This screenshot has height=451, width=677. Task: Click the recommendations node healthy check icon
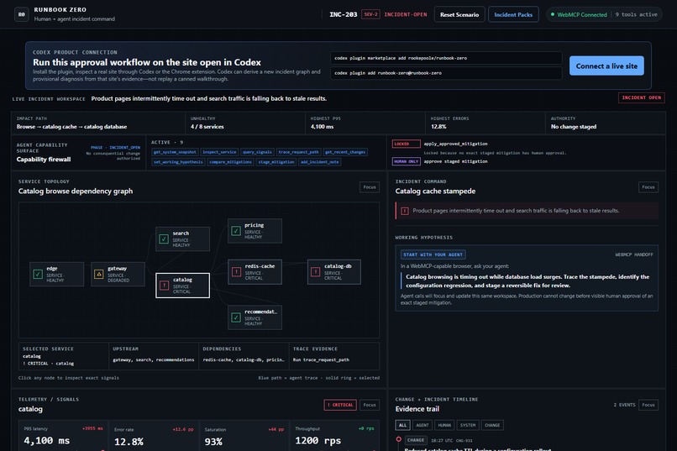click(236, 317)
